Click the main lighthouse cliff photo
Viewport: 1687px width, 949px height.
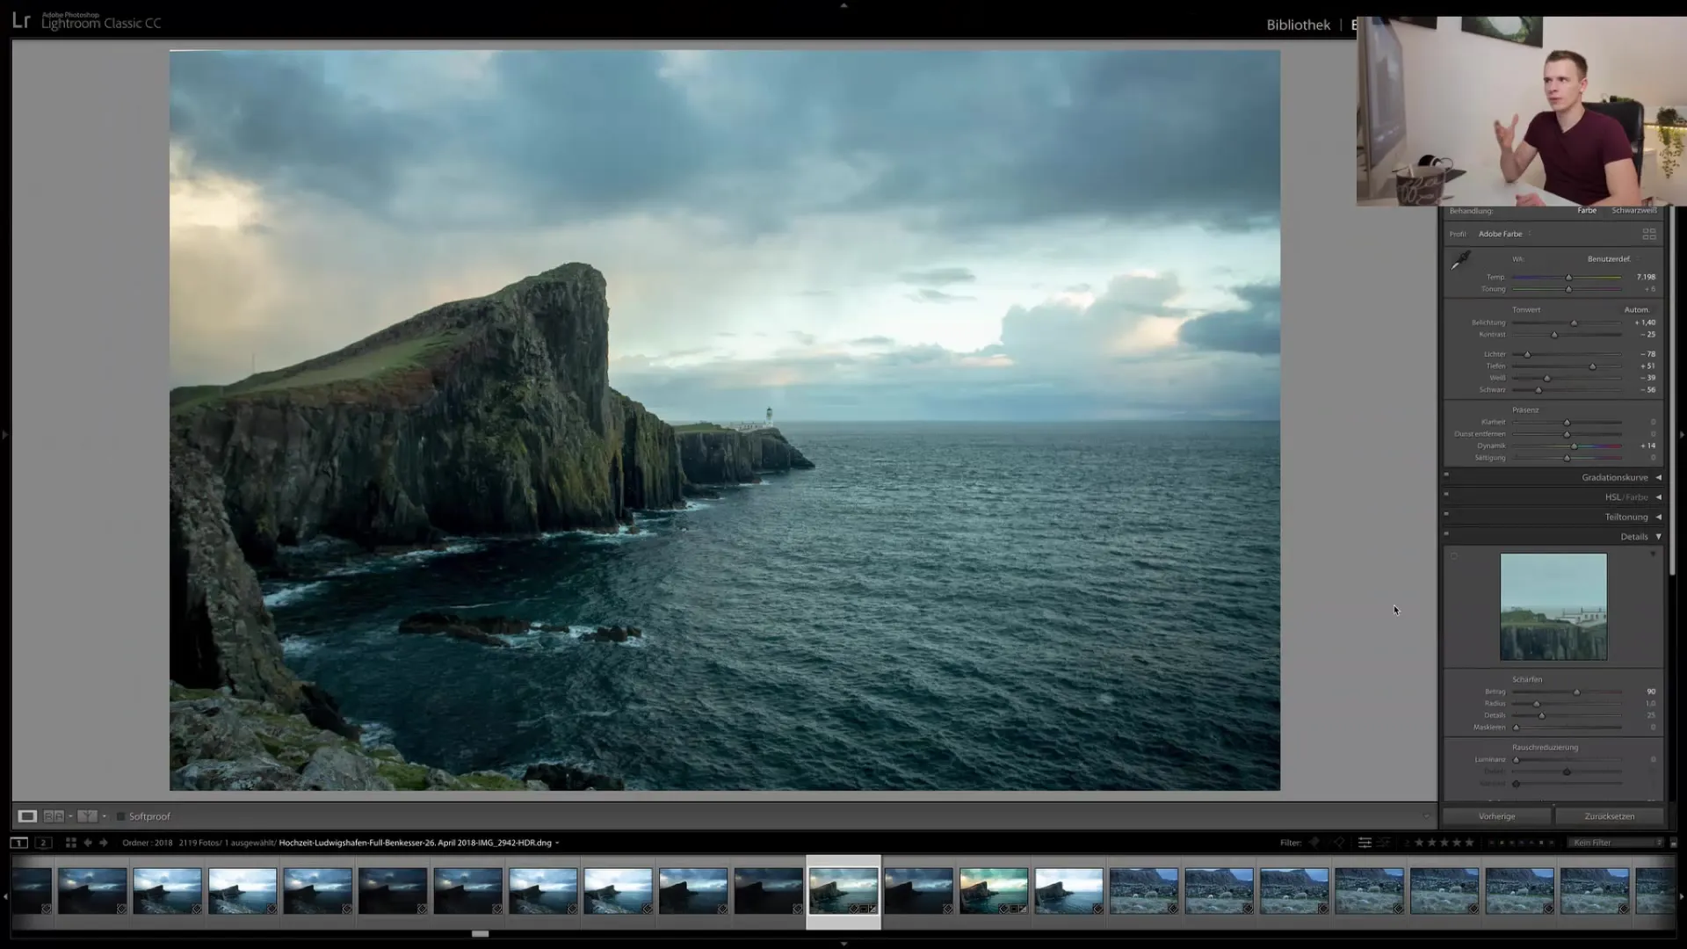(x=725, y=420)
